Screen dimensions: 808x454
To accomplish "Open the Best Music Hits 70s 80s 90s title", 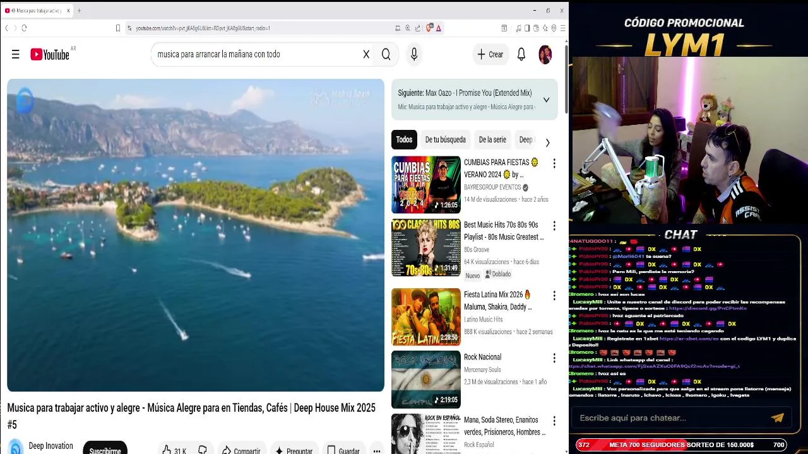I will pos(503,231).
